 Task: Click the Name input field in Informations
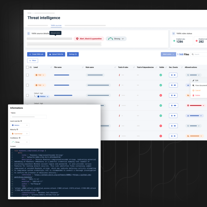(28, 117)
